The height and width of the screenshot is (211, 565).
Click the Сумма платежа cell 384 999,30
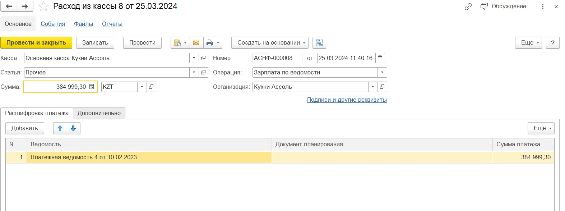(x=523, y=157)
